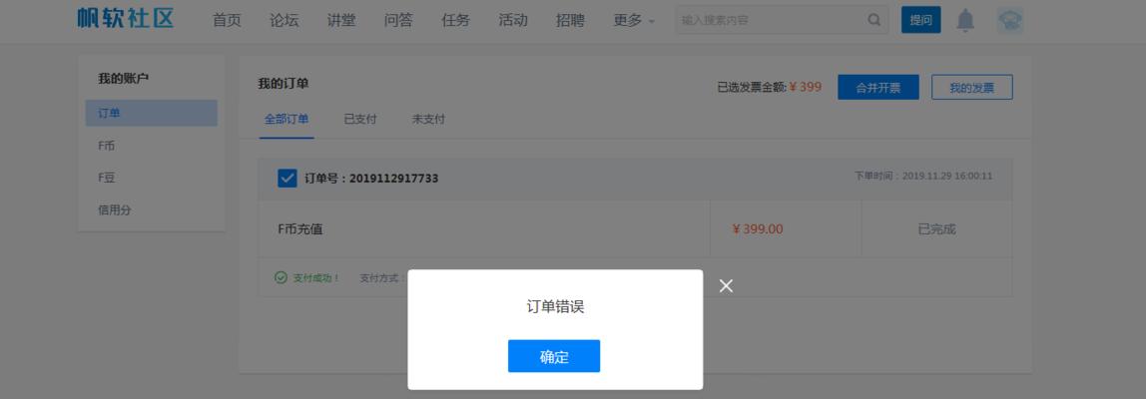Switch to the 已支付 tab
1146x399 pixels.
point(360,119)
